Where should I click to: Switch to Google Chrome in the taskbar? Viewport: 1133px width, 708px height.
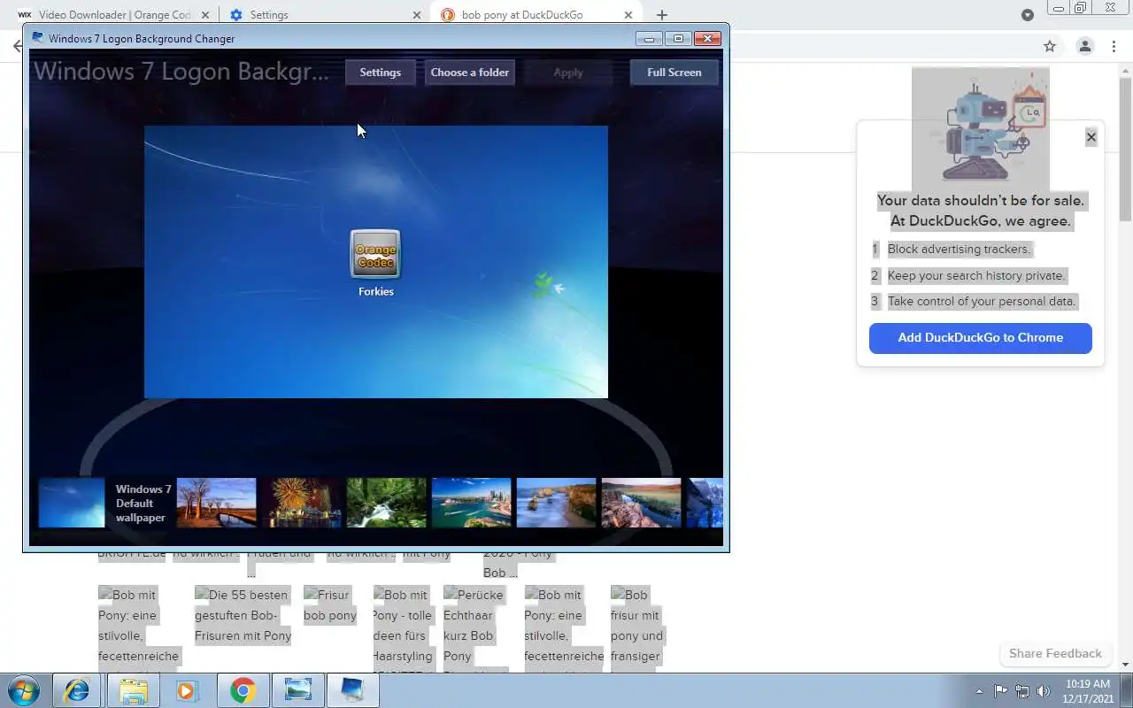tap(243, 690)
